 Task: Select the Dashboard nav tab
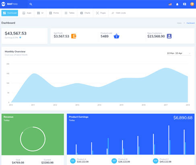coord(10,13)
